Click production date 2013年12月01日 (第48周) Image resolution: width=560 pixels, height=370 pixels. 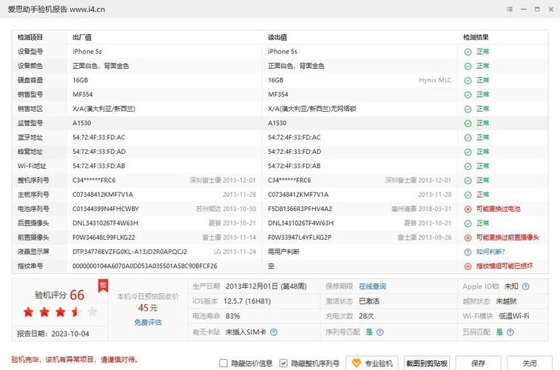click(x=266, y=286)
